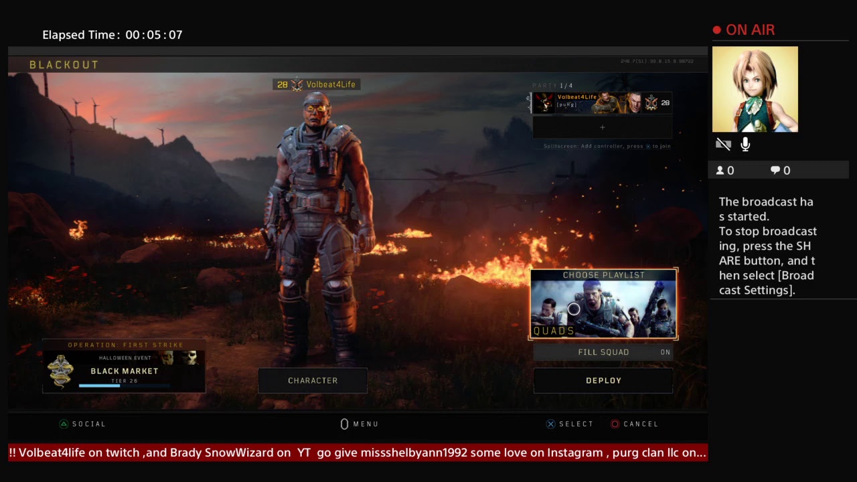Click the rank emblem beside Volbeat4Life above character
The height and width of the screenshot is (482, 857).
(297, 84)
